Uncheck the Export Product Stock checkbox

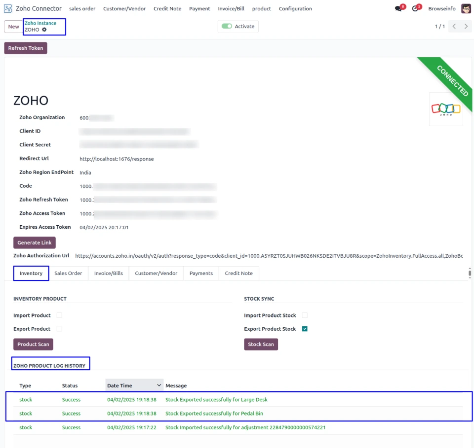tap(305, 329)
